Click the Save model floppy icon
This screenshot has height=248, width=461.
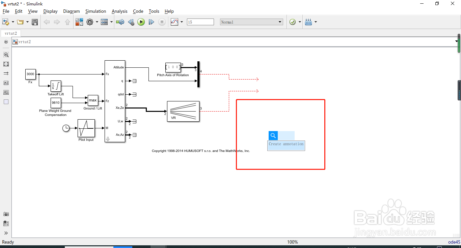tap(34, 22)
